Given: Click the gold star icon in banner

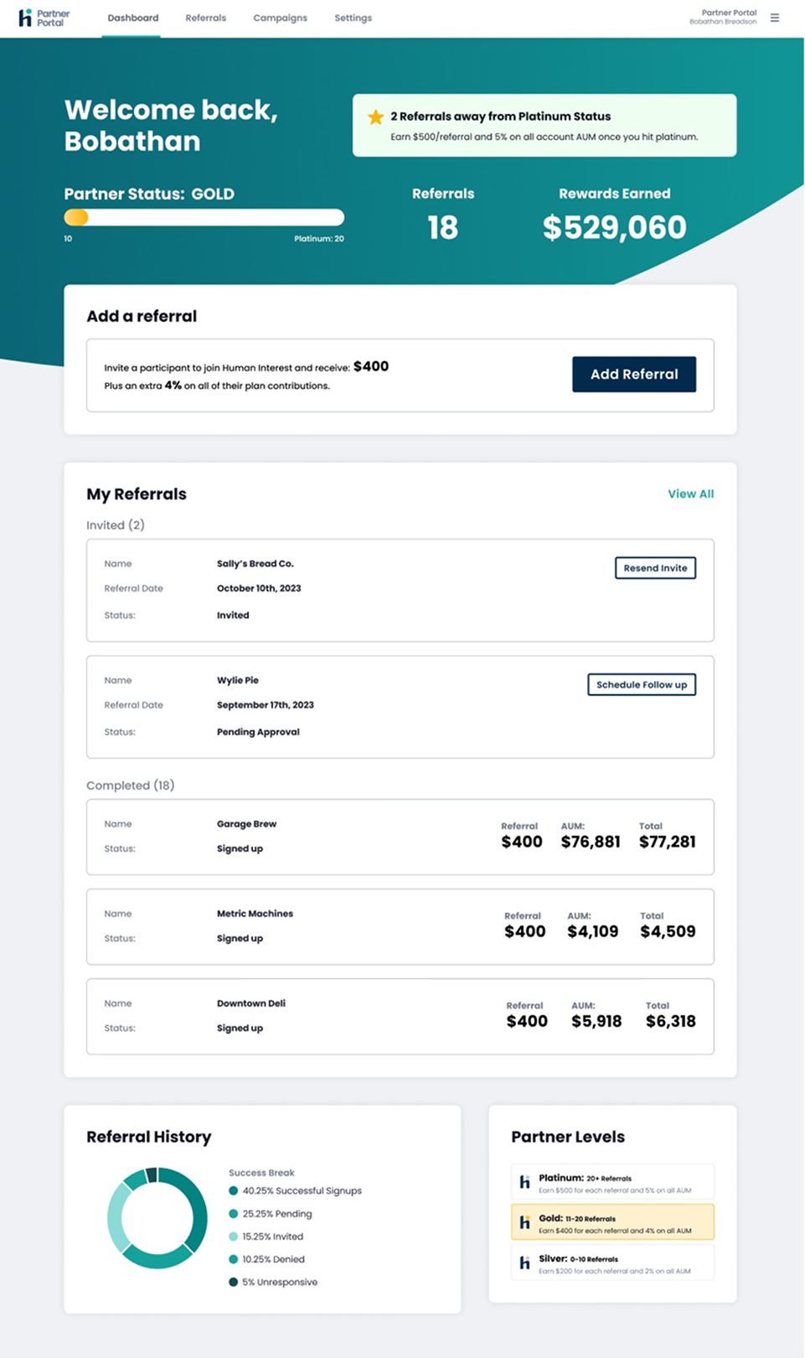Looking at the screenshot, I should [x=376, y=117].
